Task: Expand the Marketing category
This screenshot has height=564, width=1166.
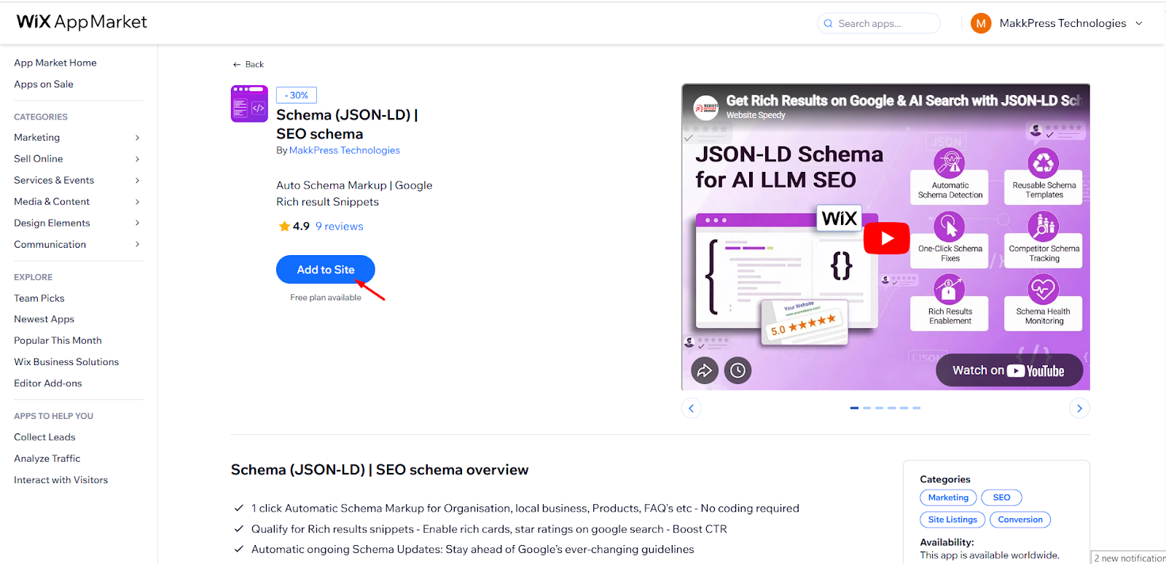Action: coord(137,138)
